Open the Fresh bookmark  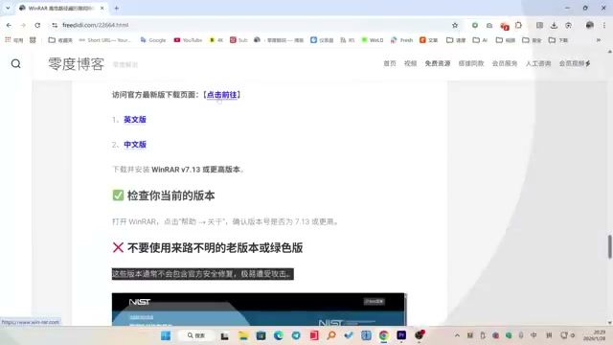(402, 40)
